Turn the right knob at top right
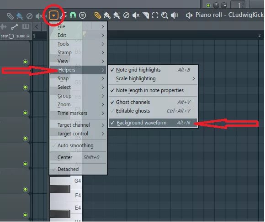 (224, 5)
